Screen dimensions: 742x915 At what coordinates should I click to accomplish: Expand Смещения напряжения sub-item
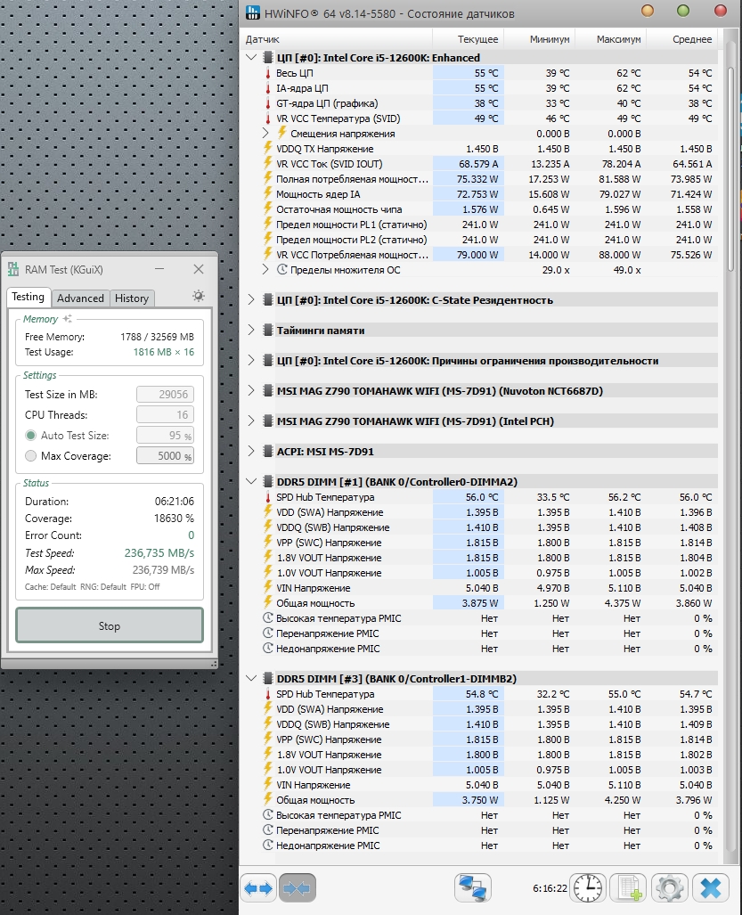265,133
